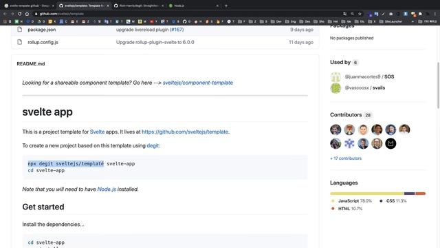
Task: Click the translate icon in the address bar
Action: 345,14
